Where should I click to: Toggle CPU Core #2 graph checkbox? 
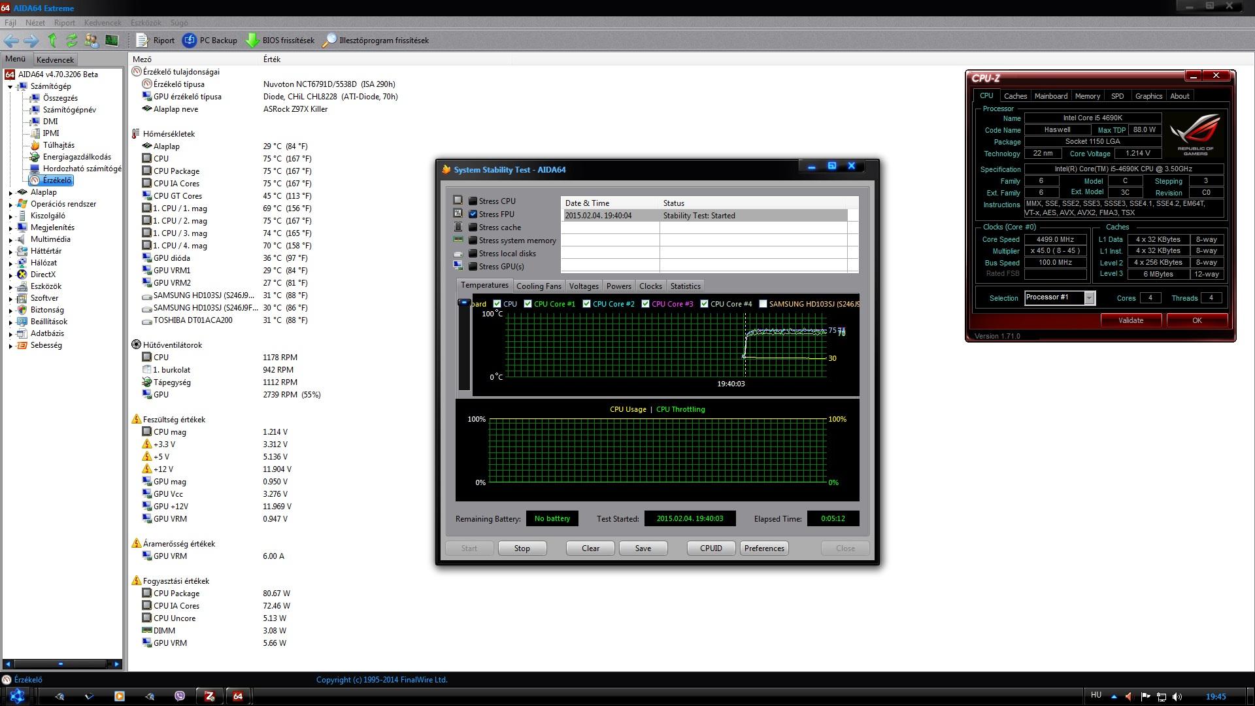(586, 304)
